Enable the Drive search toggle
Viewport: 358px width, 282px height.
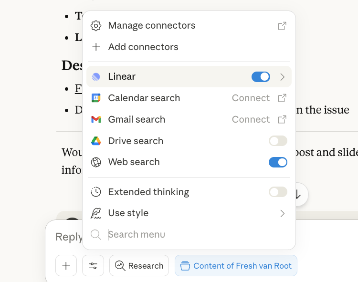tap(278, 141)
